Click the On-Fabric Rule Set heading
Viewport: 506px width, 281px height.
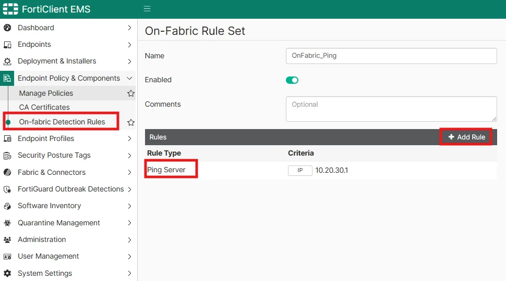[x=195, y=31]
